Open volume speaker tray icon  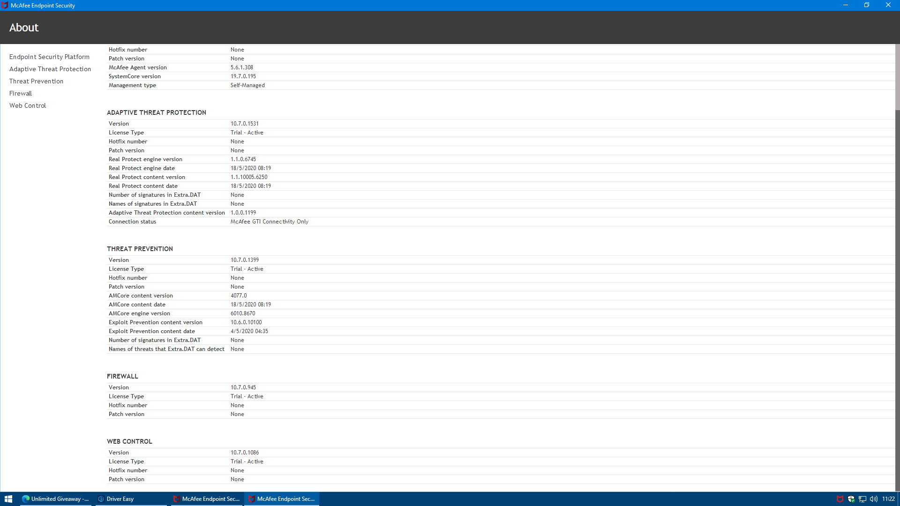[x=874, y=499]
